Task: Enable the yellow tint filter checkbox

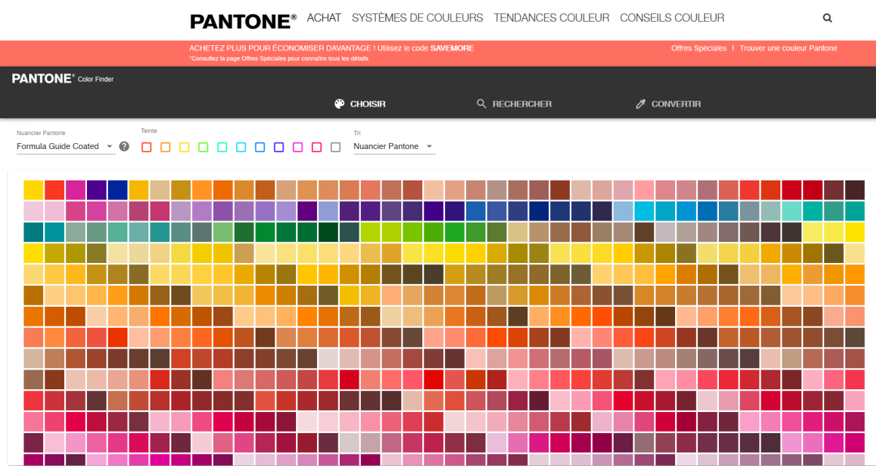Action: pos(184,147)
